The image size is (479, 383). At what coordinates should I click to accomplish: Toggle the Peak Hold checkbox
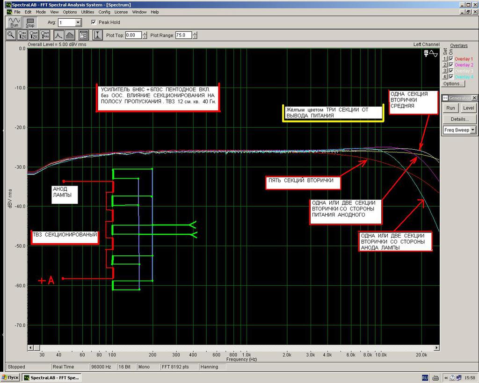tap(94, 22)
